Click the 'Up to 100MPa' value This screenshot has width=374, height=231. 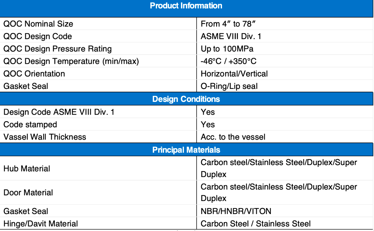pos(227,49)
